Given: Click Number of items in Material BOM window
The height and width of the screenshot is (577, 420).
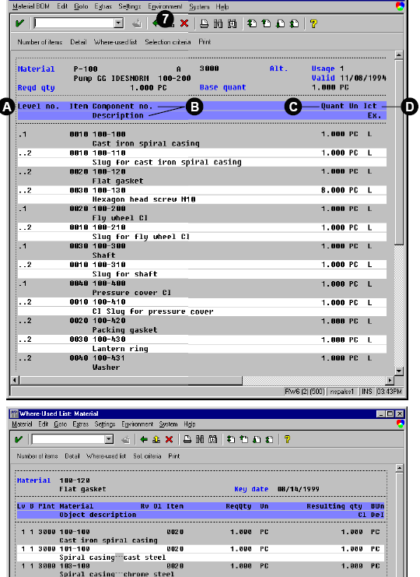Looking at the screenshot, I should tap(40, 42).
